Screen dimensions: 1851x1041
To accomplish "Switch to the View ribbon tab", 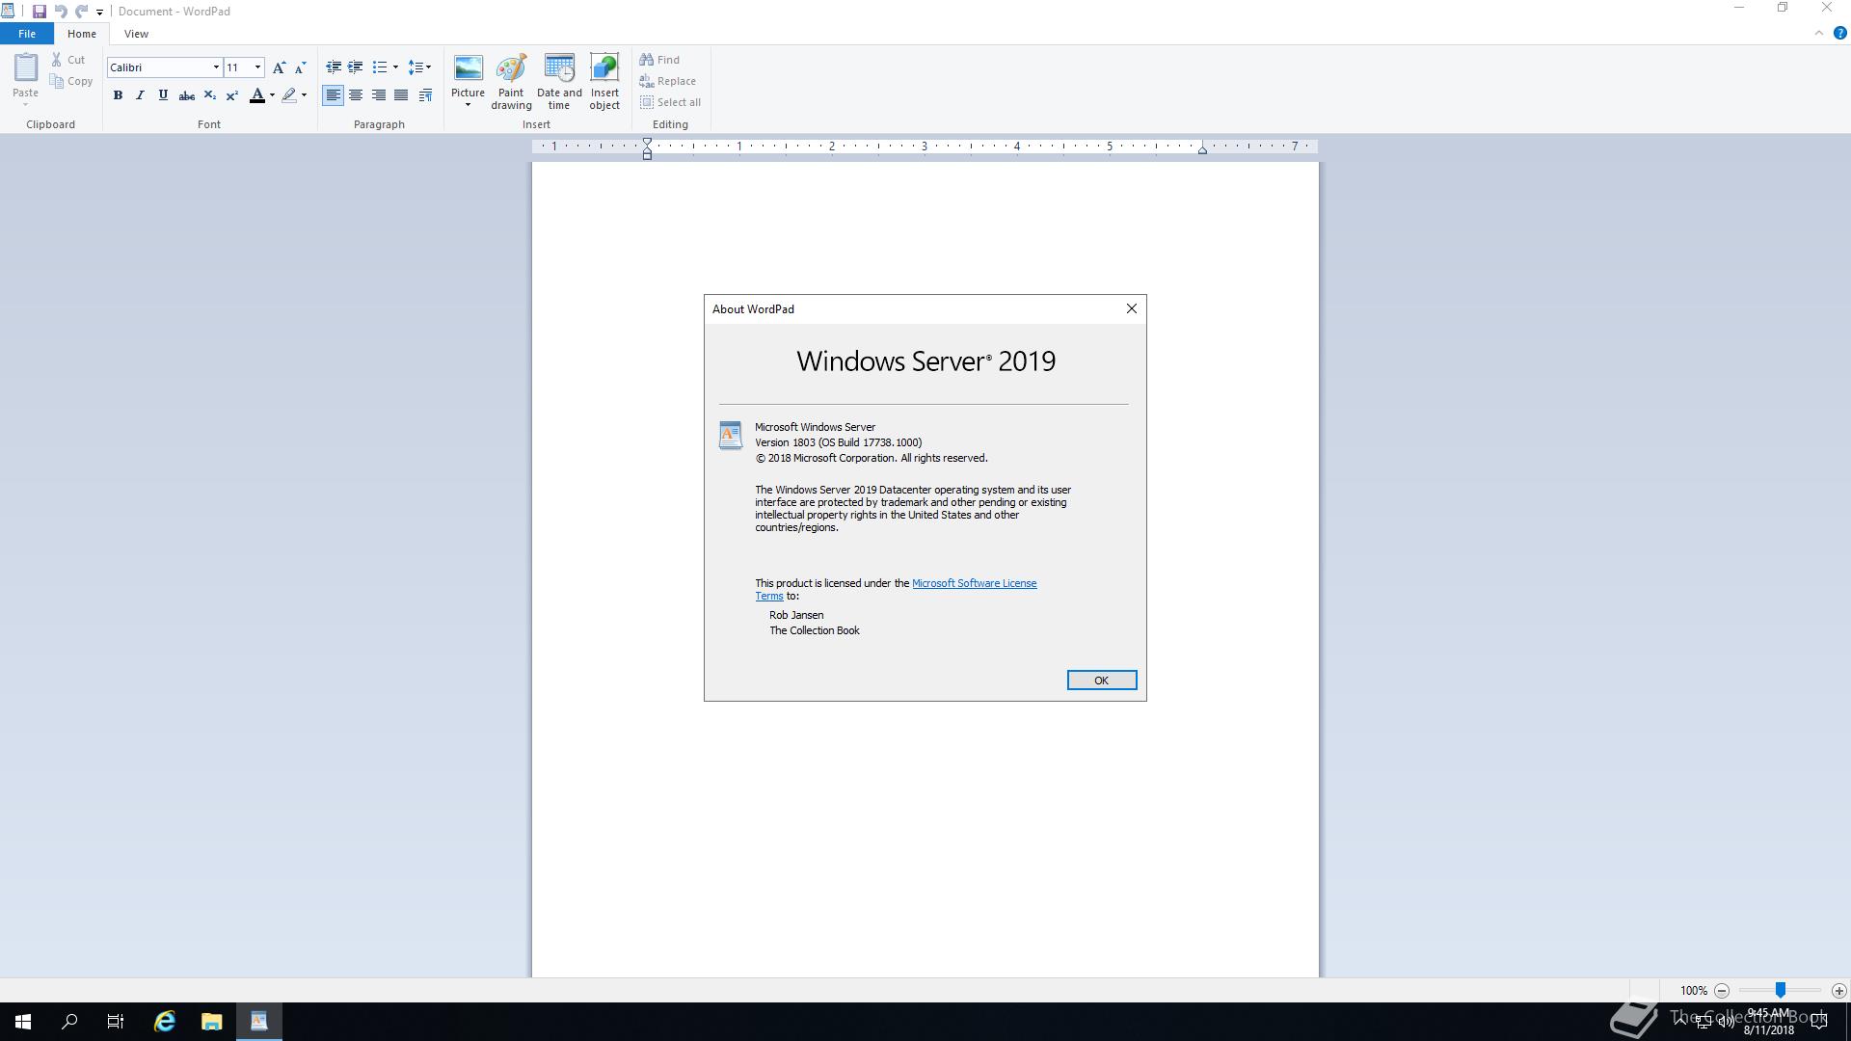I will click(x=136, y=34).
